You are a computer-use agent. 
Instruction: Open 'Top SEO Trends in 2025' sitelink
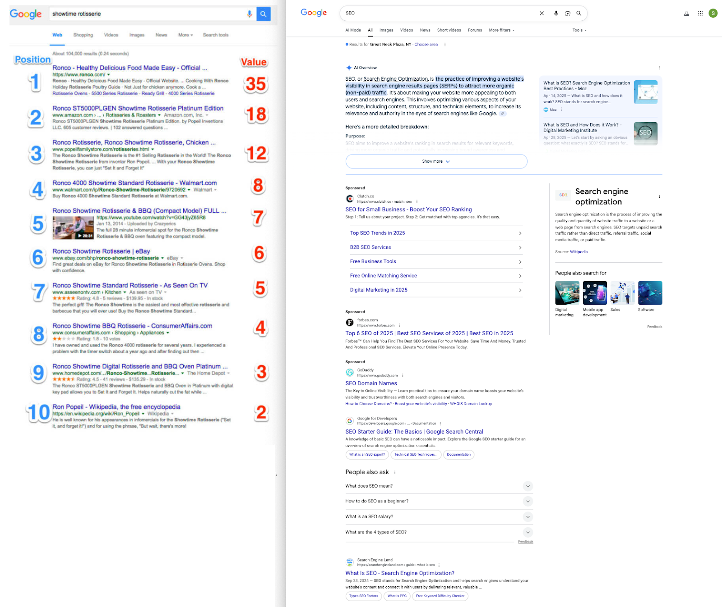pos(436,233)
